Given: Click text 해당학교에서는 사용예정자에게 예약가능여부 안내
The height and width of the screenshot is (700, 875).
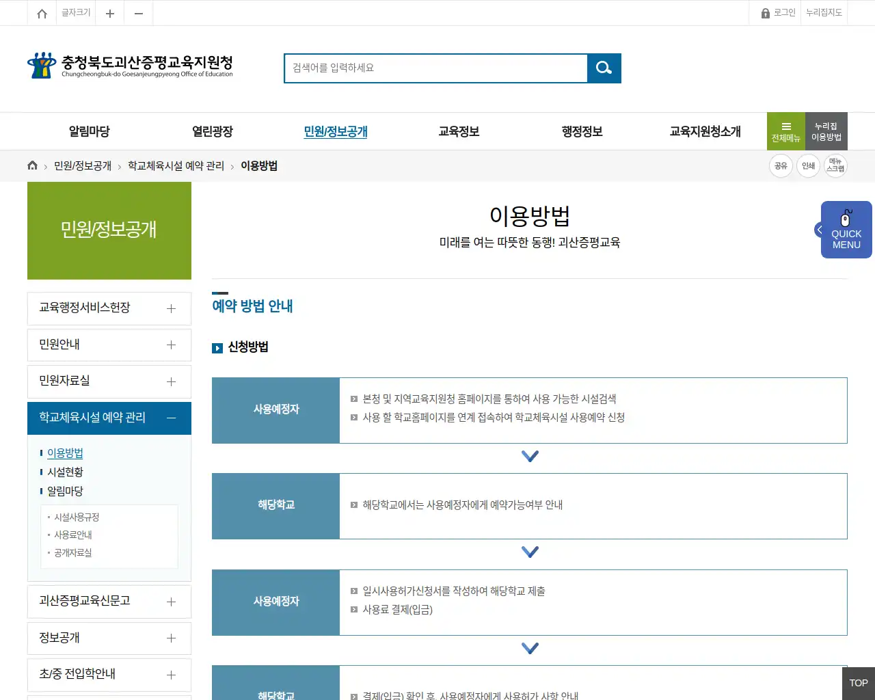Looking at the screenshot, I should tap(462, 505).
